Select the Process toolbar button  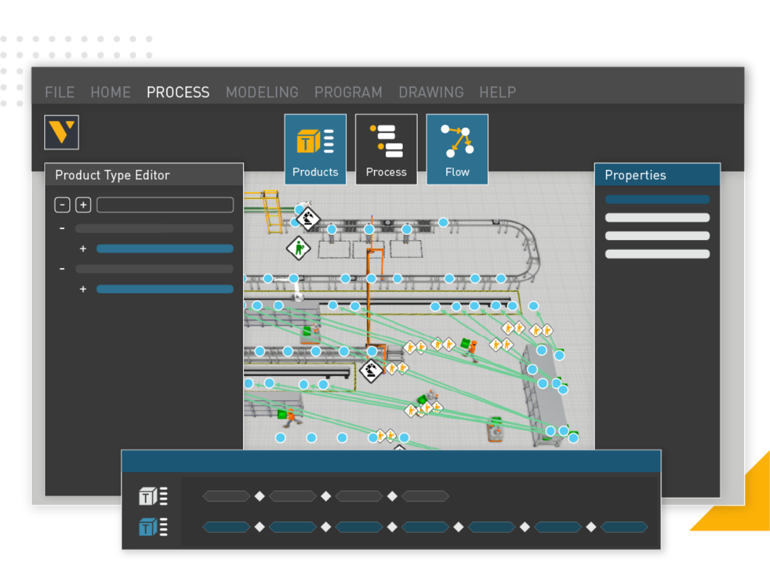386,149
